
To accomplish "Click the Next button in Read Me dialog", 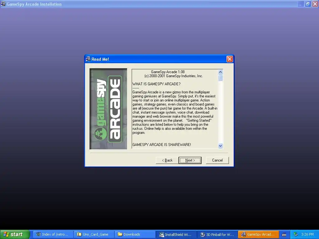I will [x=190, y=160].
